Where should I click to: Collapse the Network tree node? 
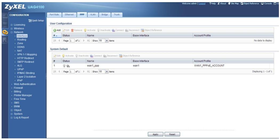(x=12, y=32)
